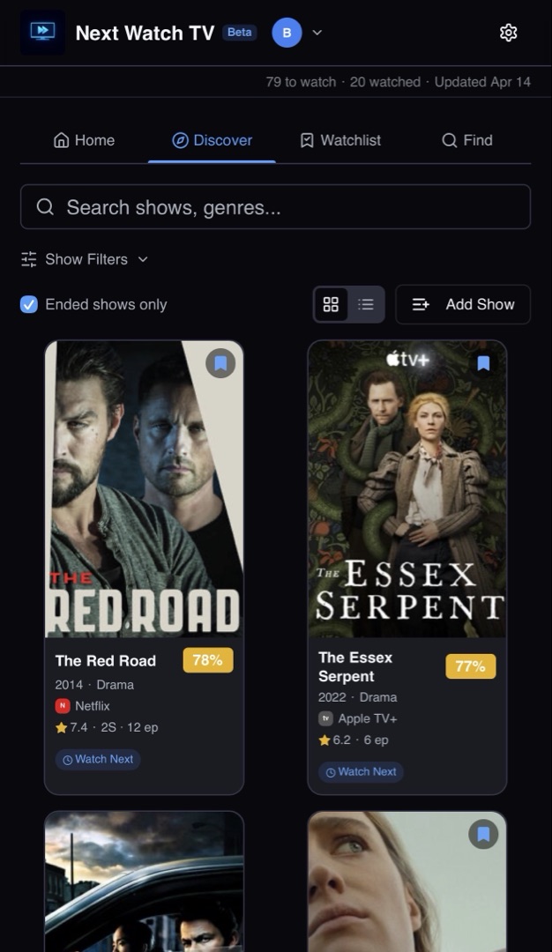Open settings via the gear icon
The width and height of the screenshot is (552, 952).
[509, 32]
